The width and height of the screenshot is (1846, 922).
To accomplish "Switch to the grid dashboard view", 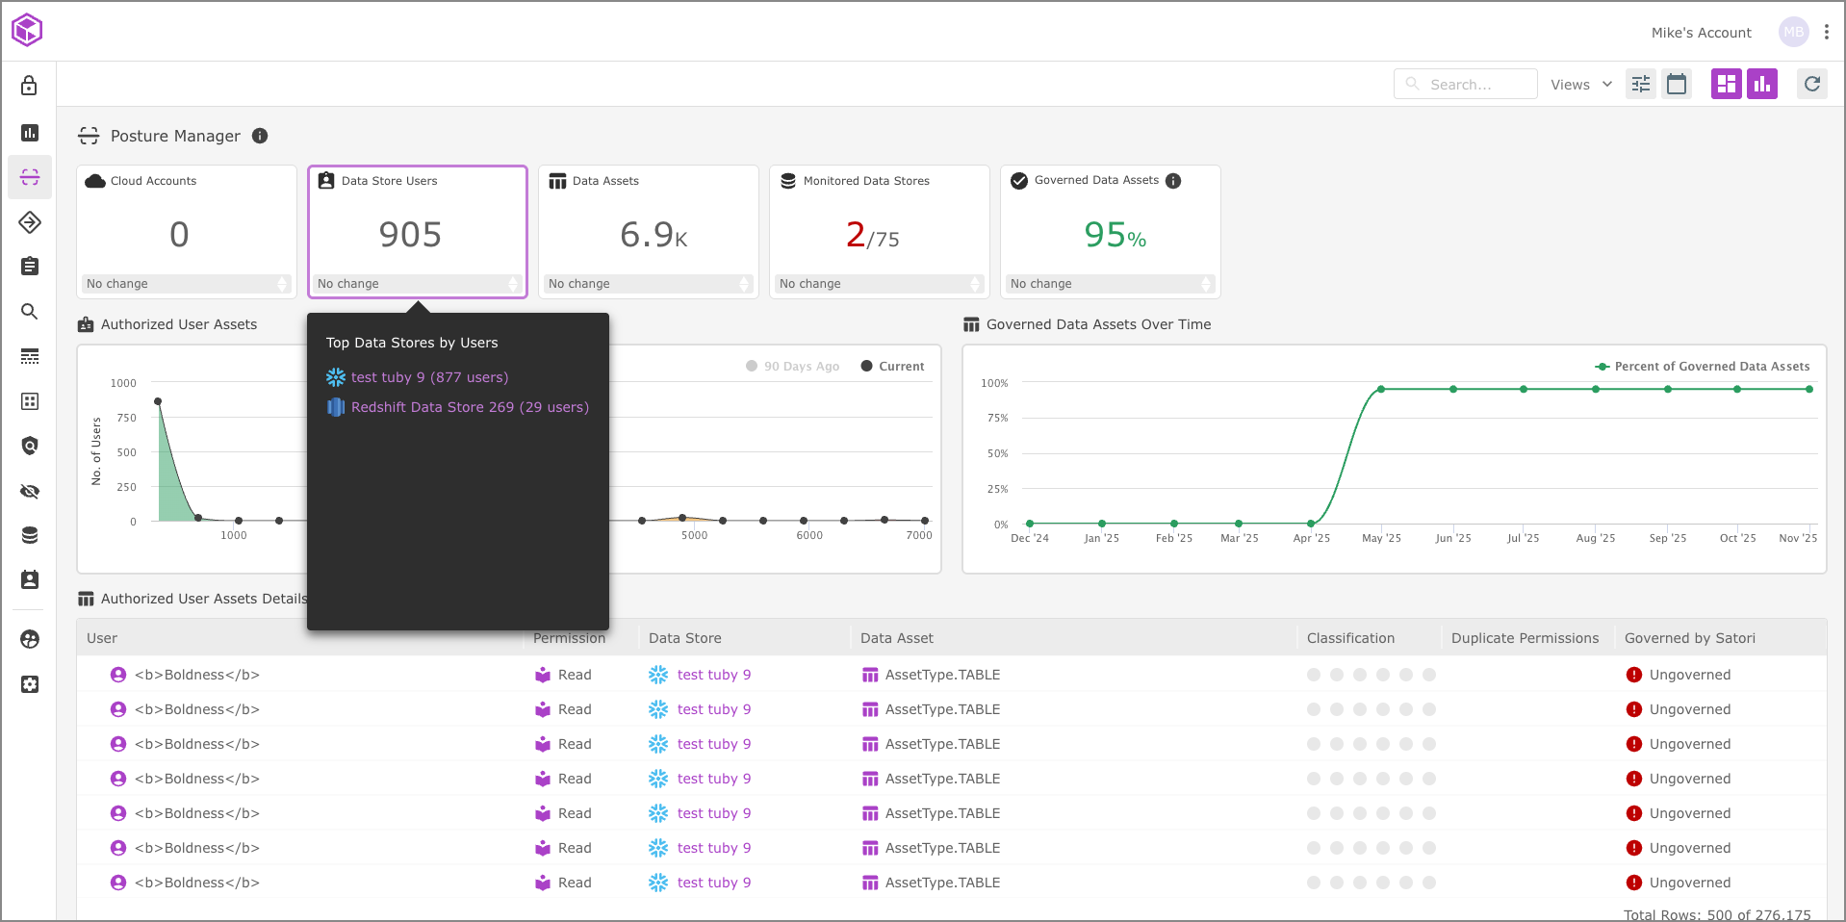I will pyautogui.click(x=1726, y=85).
